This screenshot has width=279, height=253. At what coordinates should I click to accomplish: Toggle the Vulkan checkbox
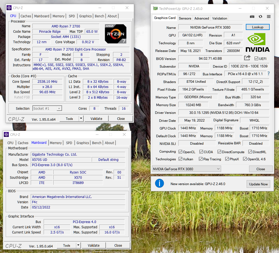click(180, 159)
